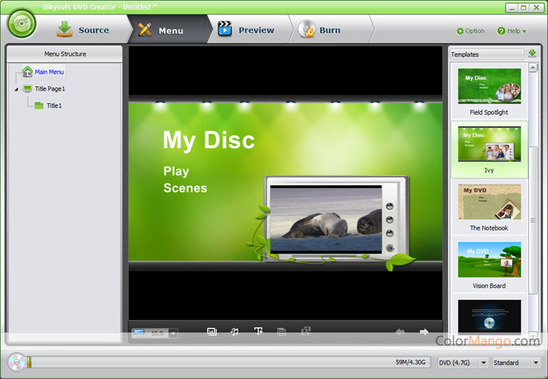The image size is (548, 379).
Task: Click the Main Menu home icon
Action: click(x=27, y=72)
